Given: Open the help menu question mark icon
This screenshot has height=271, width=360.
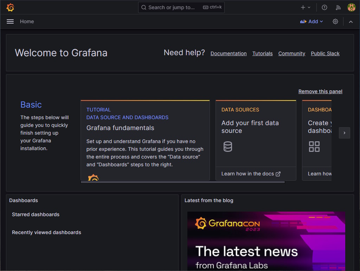Looking at the screenshot, I should tap(324, 7).
